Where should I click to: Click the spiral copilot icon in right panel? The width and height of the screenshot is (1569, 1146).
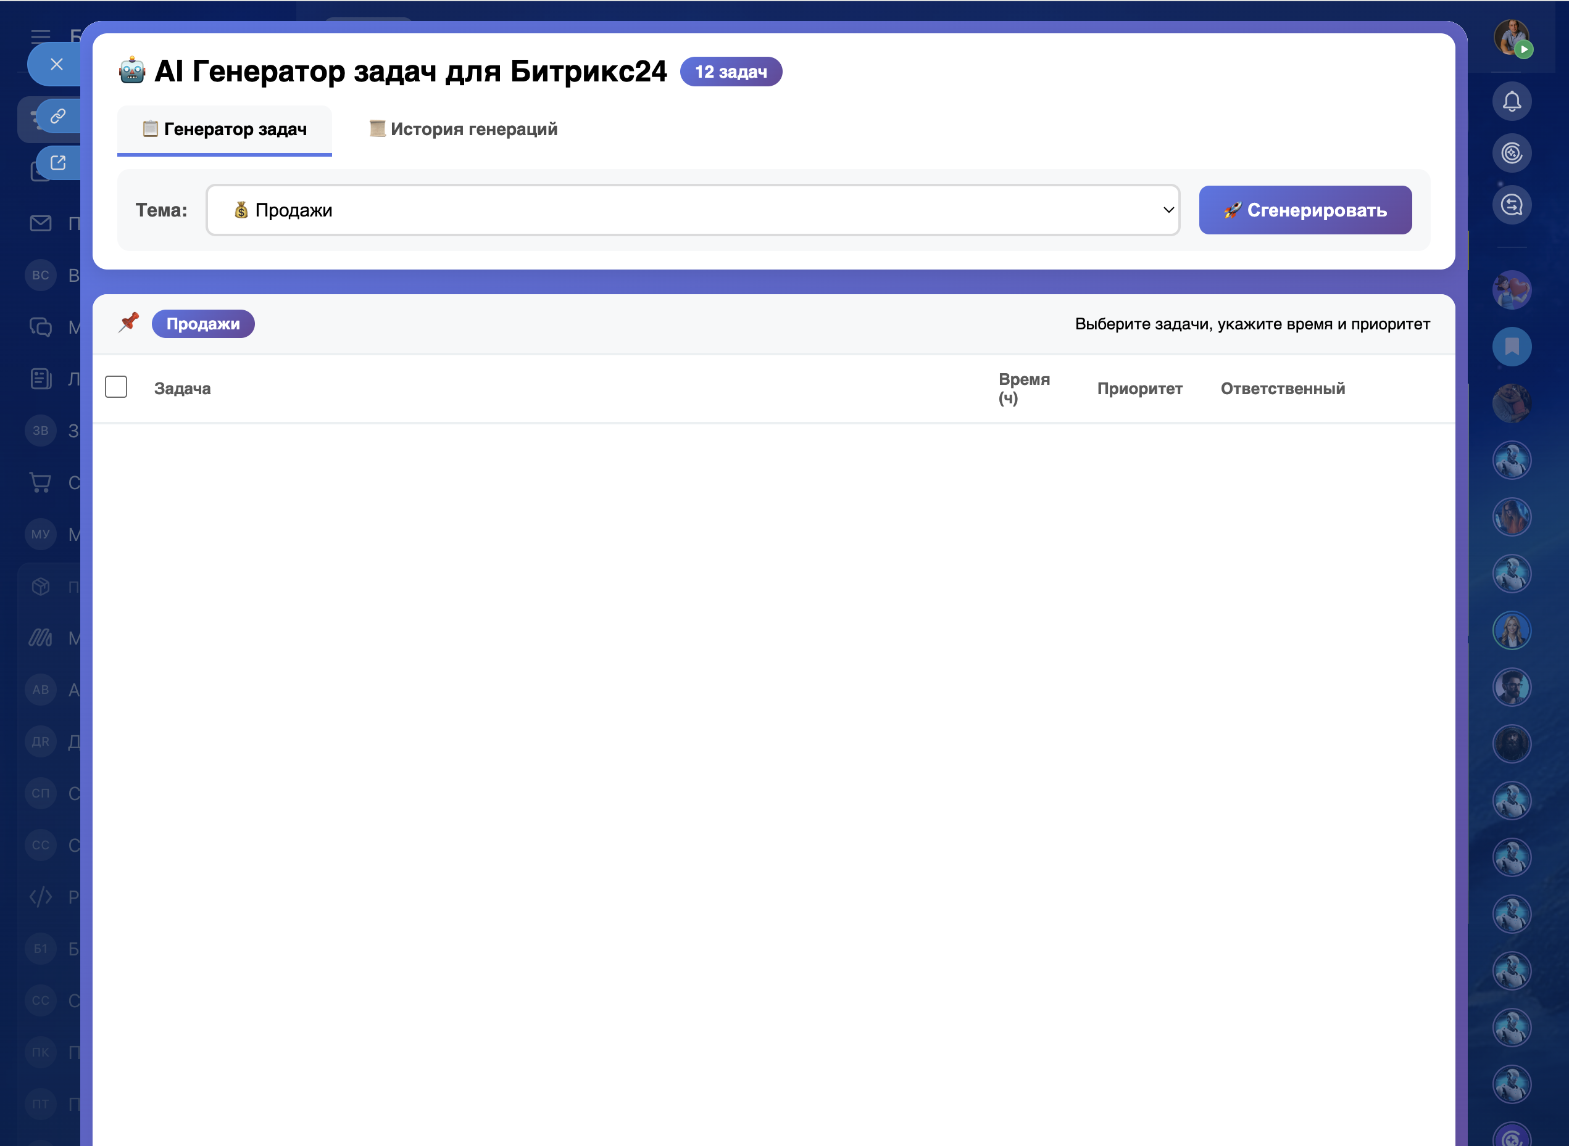click(1512, 154)
